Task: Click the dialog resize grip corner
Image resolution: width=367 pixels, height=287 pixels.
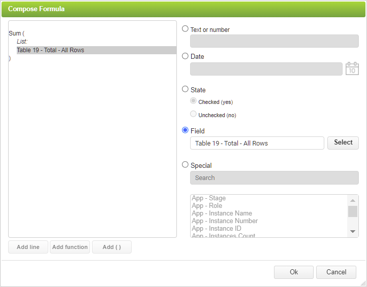Action: coord(363,283)
